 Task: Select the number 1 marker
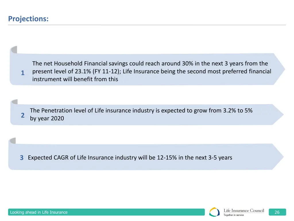pyautogui.click(x=23, y=73)
